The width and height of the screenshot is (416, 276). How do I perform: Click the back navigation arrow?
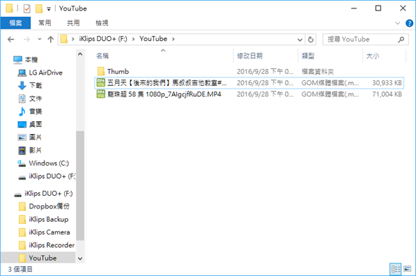pos(11,39)
